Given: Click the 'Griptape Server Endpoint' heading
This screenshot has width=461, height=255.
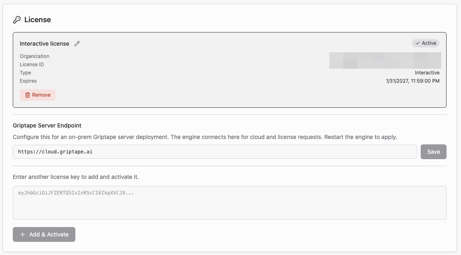Looking at the screenshot, I should pyautogui.click(x=47, y=125).
